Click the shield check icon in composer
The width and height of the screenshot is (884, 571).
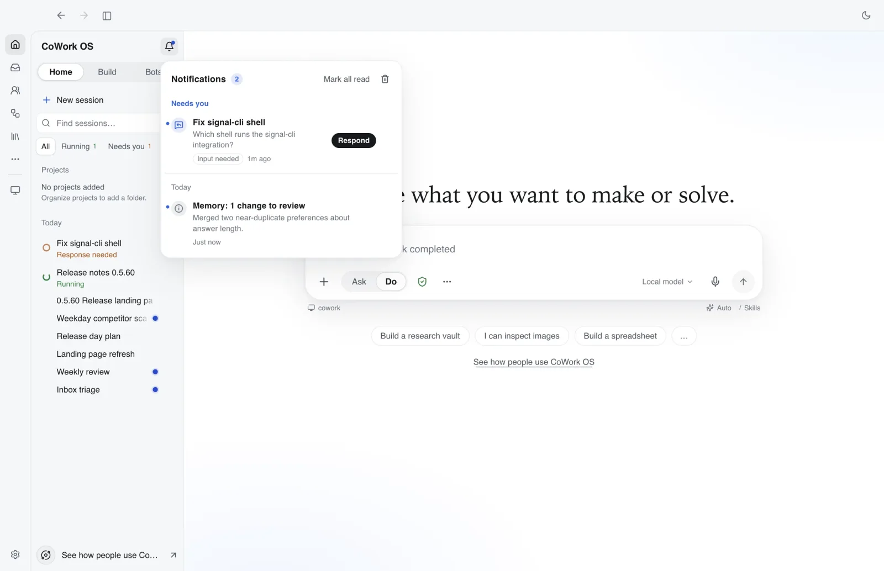422,282
